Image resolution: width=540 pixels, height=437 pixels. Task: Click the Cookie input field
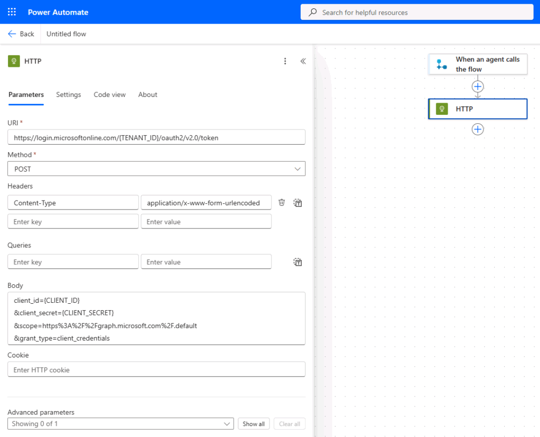[x=156, y=369]
